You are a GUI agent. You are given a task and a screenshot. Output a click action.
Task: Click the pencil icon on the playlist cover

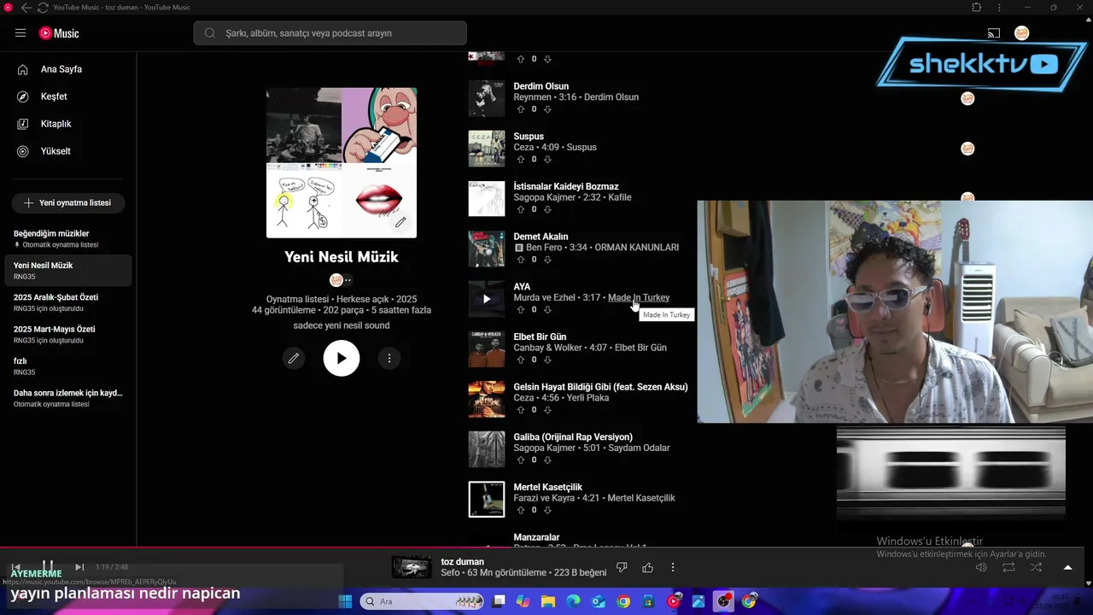(400, 222)
